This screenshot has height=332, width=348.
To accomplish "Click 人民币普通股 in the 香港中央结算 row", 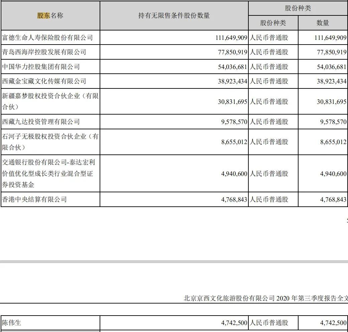I will click(269, 199).
